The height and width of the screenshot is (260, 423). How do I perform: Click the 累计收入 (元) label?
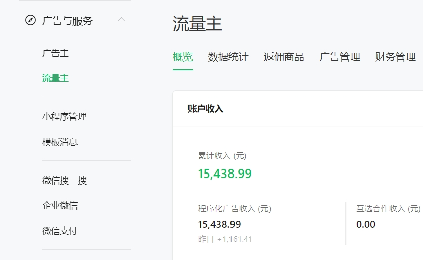[222, 156]
